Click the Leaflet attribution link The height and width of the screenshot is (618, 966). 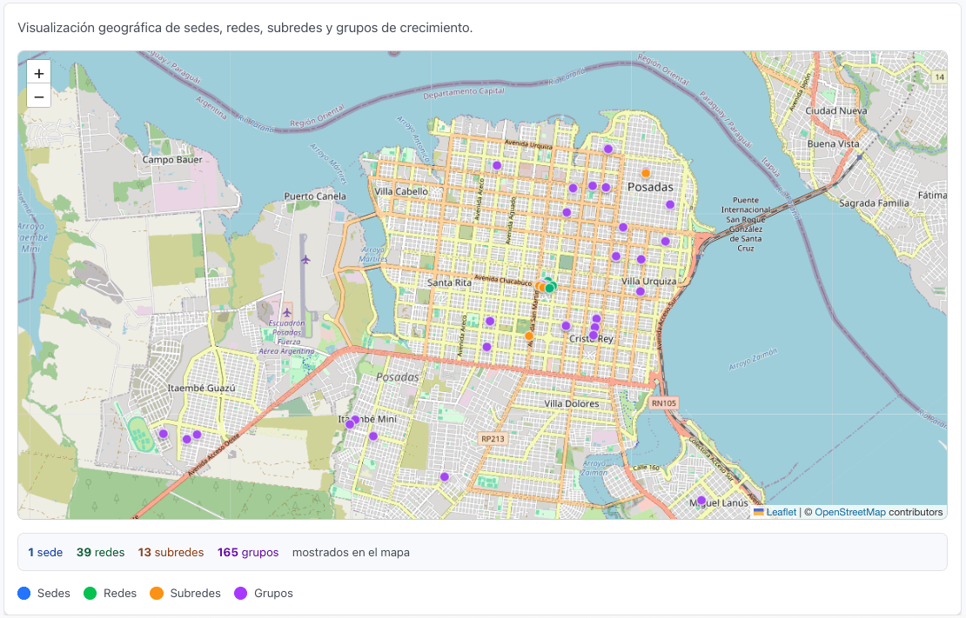[x=780, y=512]
